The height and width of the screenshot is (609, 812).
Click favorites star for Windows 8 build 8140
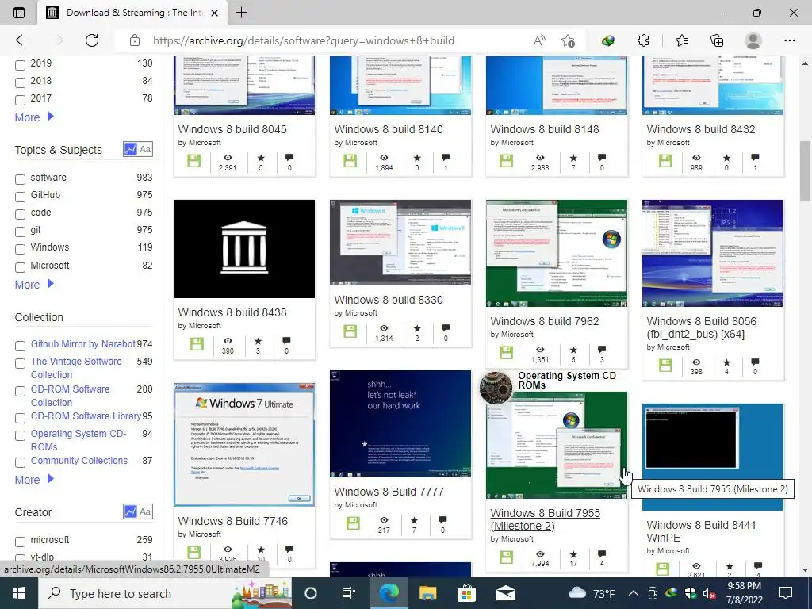click(417, 158)
